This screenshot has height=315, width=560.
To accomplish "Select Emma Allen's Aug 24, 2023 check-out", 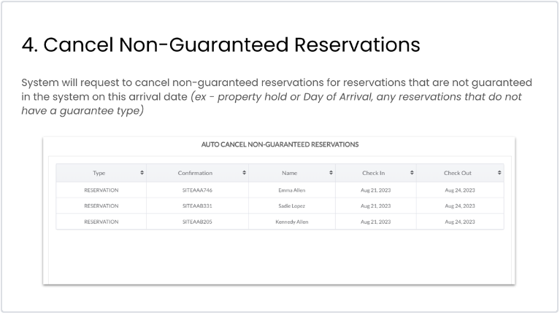I will click(x=460, y=190).
